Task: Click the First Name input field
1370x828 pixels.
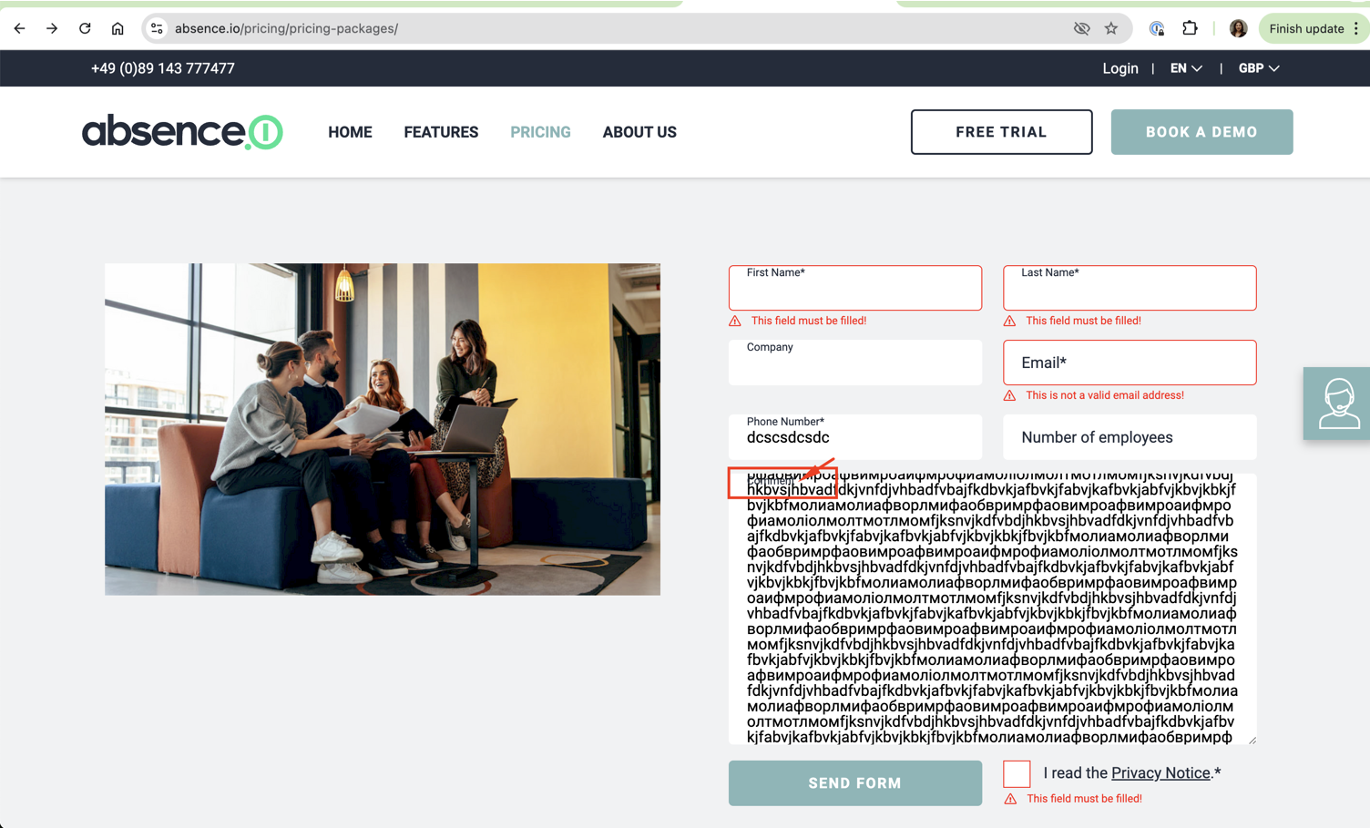Action: click(854, 288)
